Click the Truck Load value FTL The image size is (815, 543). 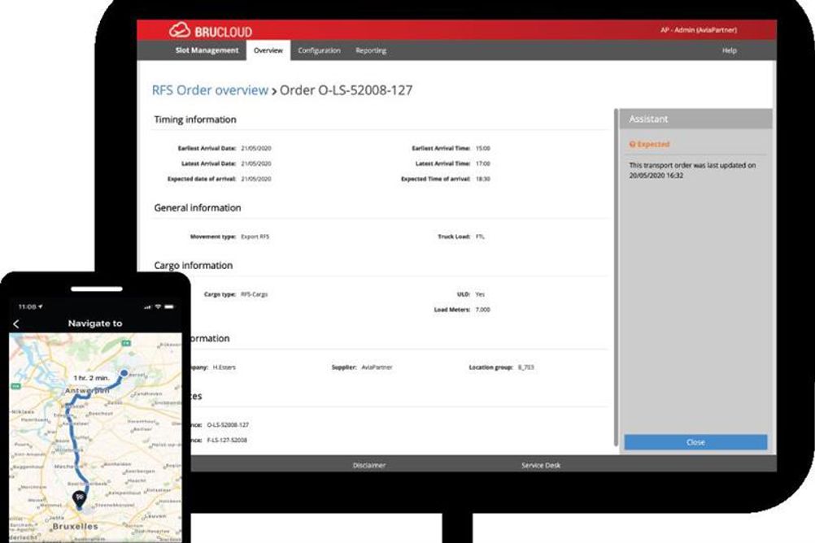[480, 237]
